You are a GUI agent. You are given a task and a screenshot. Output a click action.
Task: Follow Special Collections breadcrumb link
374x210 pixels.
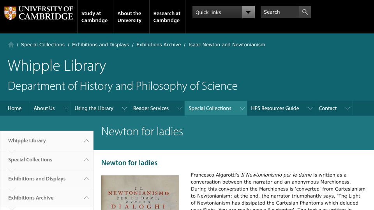[43, 44]
